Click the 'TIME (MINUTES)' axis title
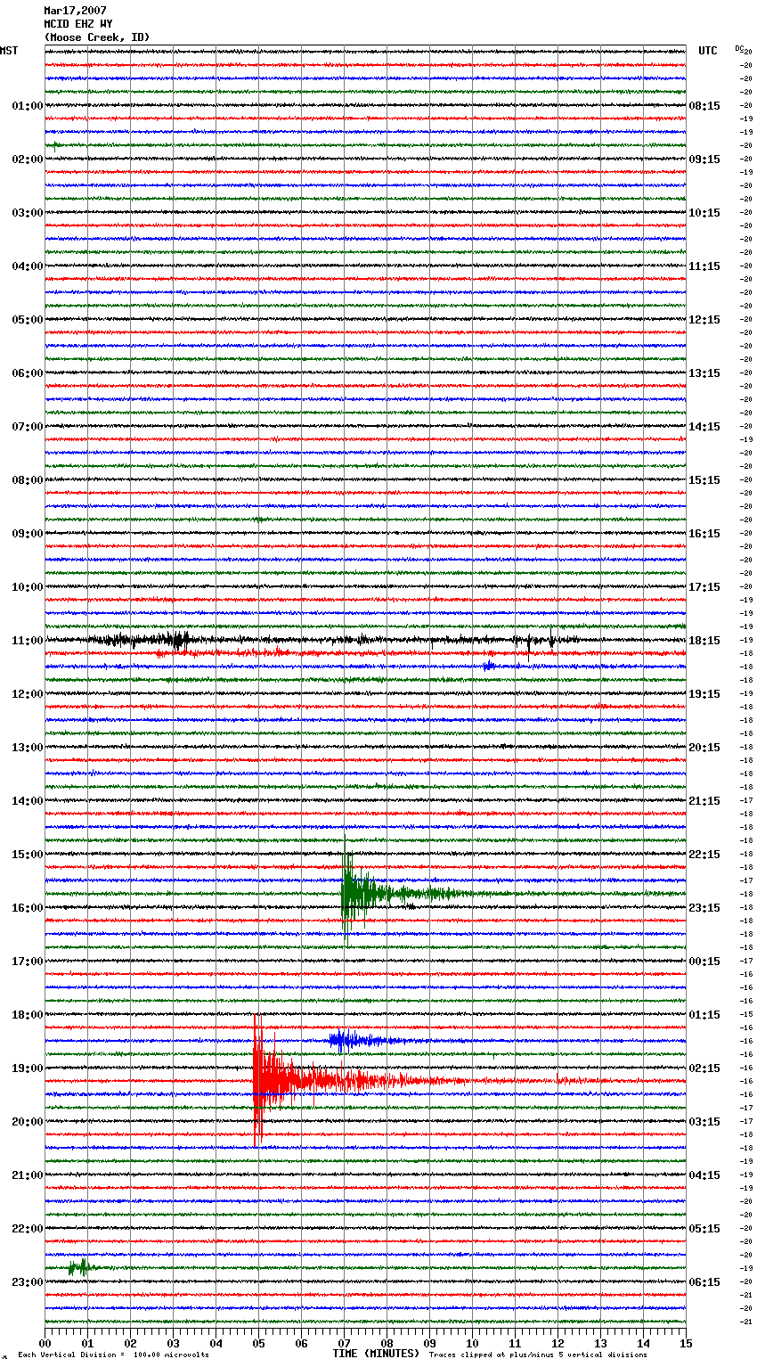This screenshot has width=757, height=1367. (x=376, y=1354)
